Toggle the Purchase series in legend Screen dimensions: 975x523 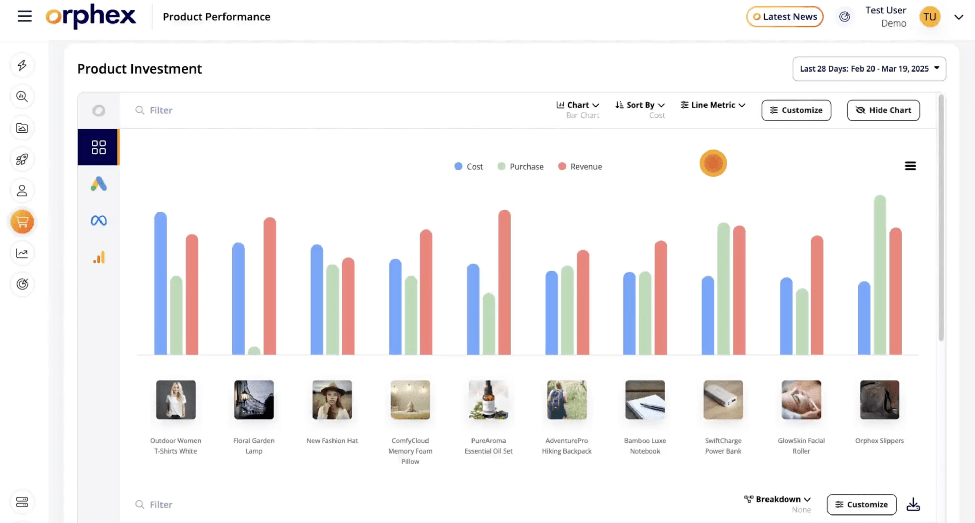click(x=521, y=167)
